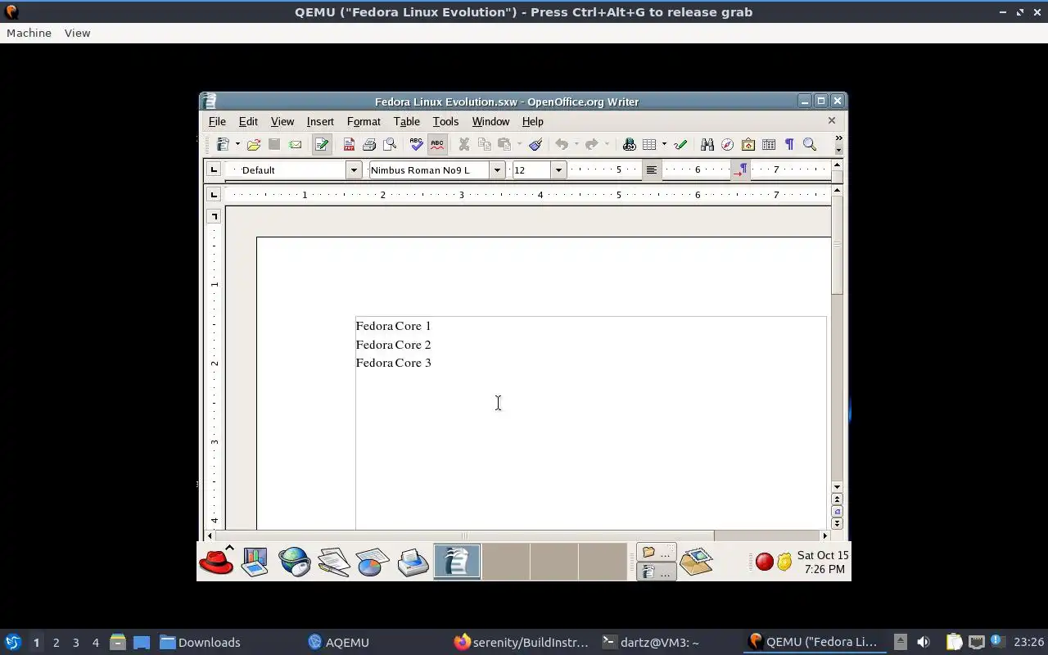
Task: Click the Redo arrow icon
Action: 592,145
